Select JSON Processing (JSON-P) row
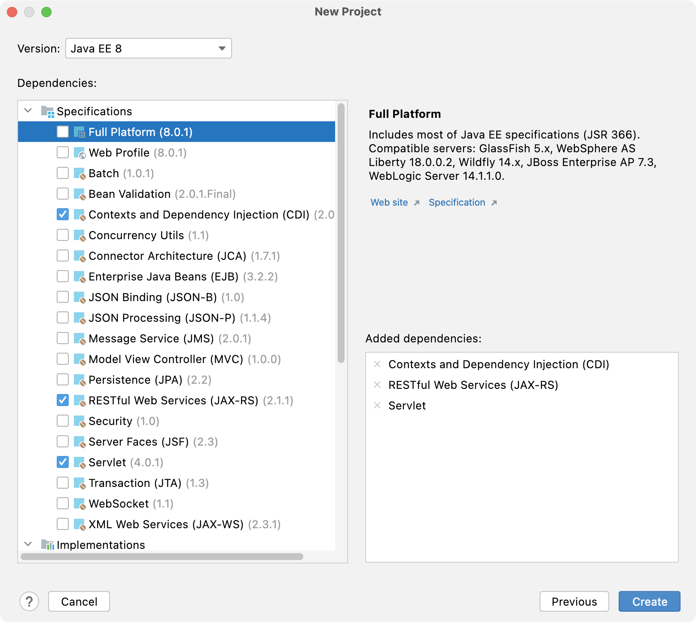The height and width of the screenshot is (622, 696). tap(177, 318)
